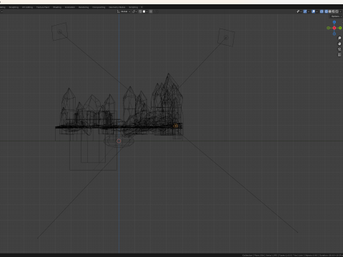343x257 pixels.
Task: Toggle X-ray mode
Action: pos(322,11)
